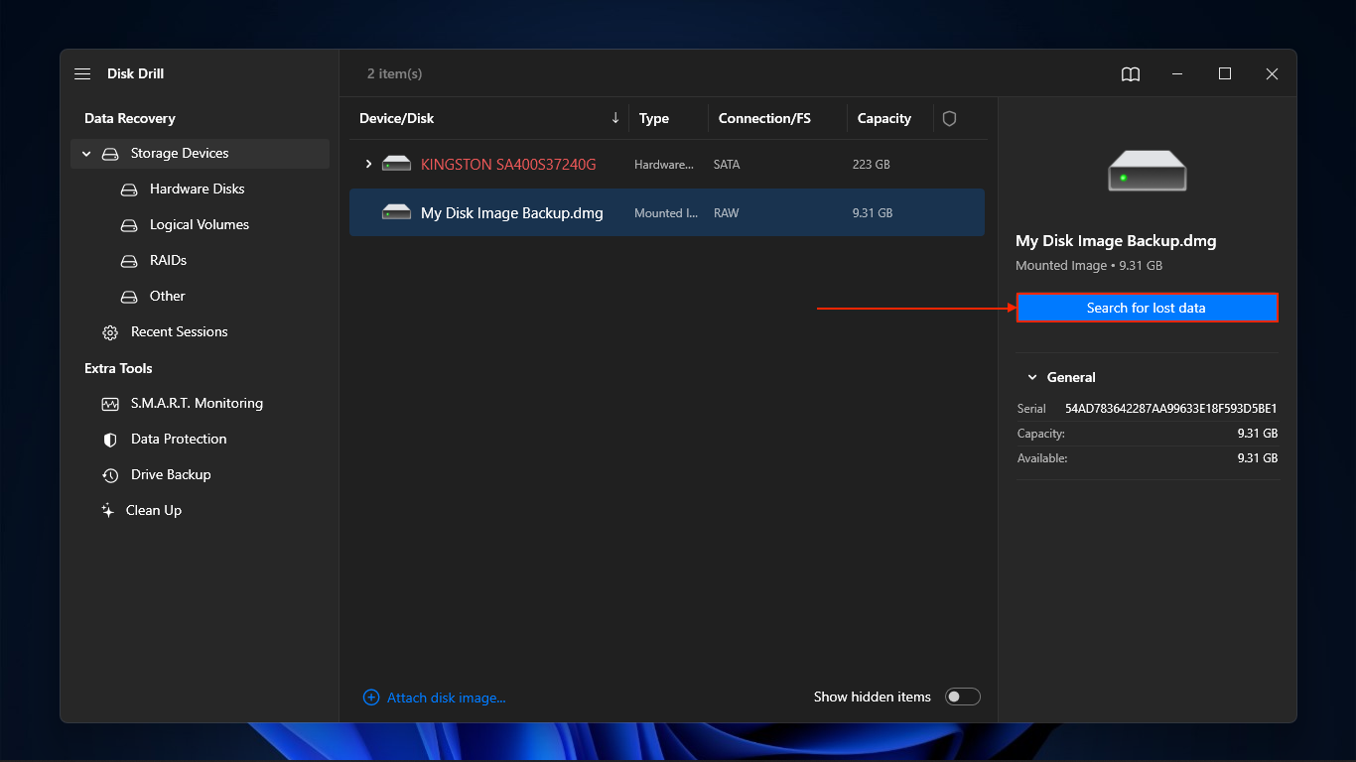Click the Data Protection shield icon

(110, 440)
